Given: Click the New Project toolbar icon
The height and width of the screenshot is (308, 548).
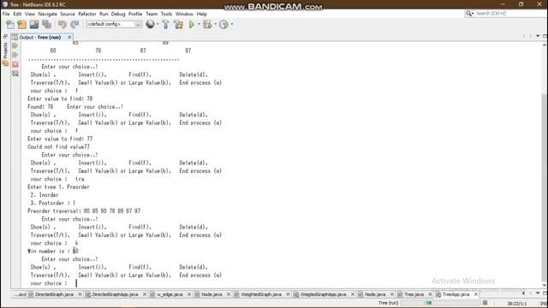Looking at the screenshot, I should point(22,24).
